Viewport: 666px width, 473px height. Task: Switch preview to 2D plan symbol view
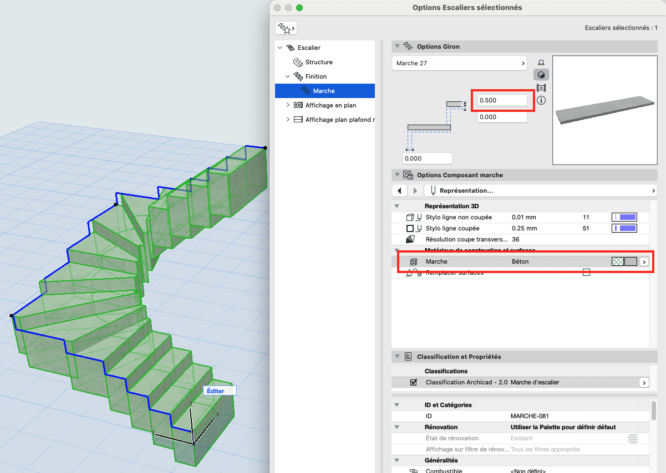[542, 62]
